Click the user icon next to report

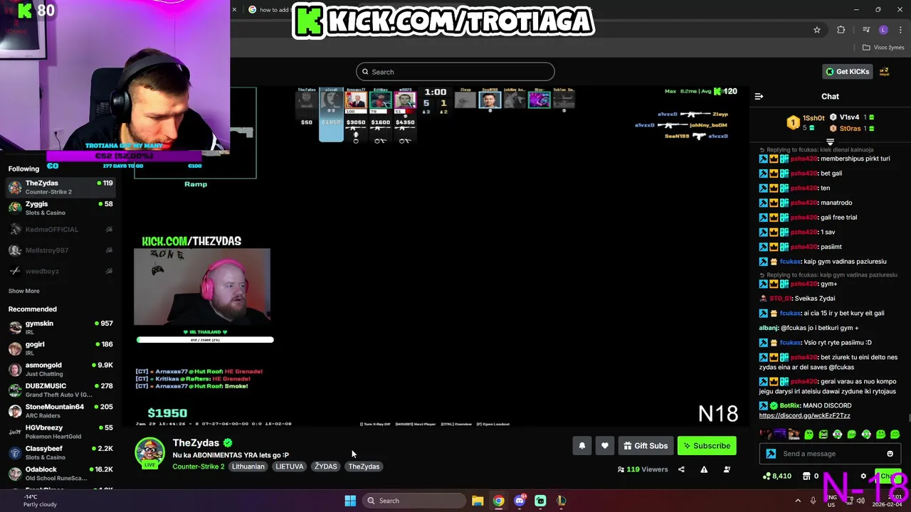tap(727, 469)
